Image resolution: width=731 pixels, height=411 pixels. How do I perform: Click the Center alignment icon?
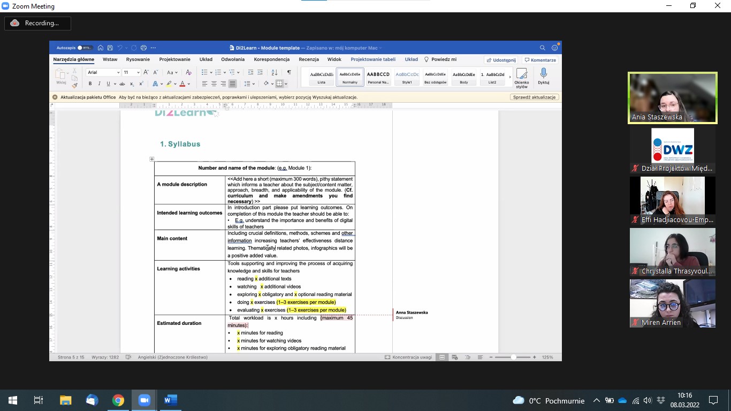coord(214,83)
